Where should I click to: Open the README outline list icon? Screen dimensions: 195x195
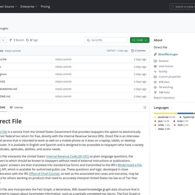coord(145,107)
